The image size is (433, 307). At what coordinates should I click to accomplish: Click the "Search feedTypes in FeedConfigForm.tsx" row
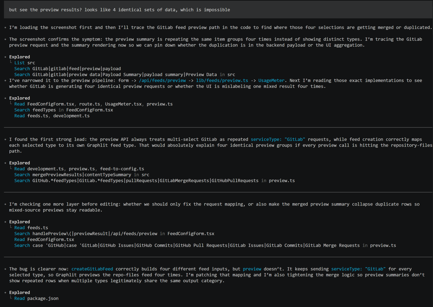click(64, 110)
